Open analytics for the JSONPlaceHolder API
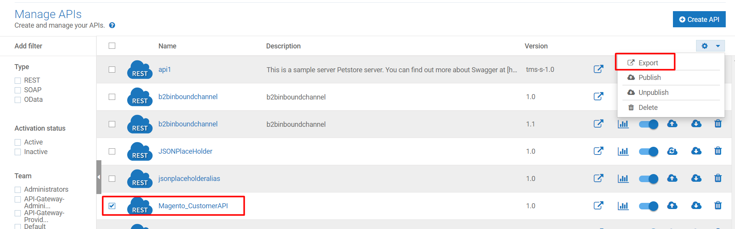 click(x=623, y=151)
